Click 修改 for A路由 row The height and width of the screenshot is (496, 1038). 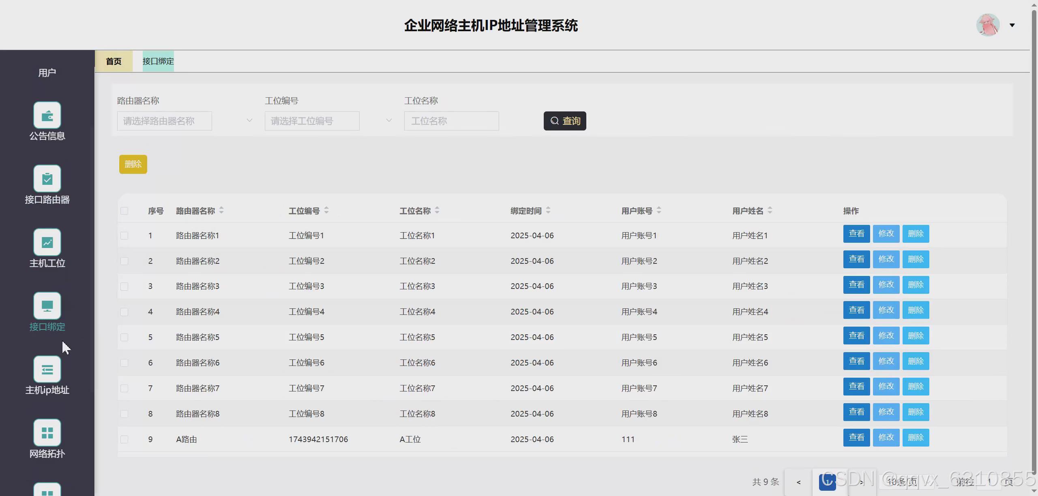[886, 438]
